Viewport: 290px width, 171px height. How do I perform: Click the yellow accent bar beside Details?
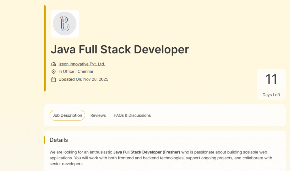coord(44,140)
